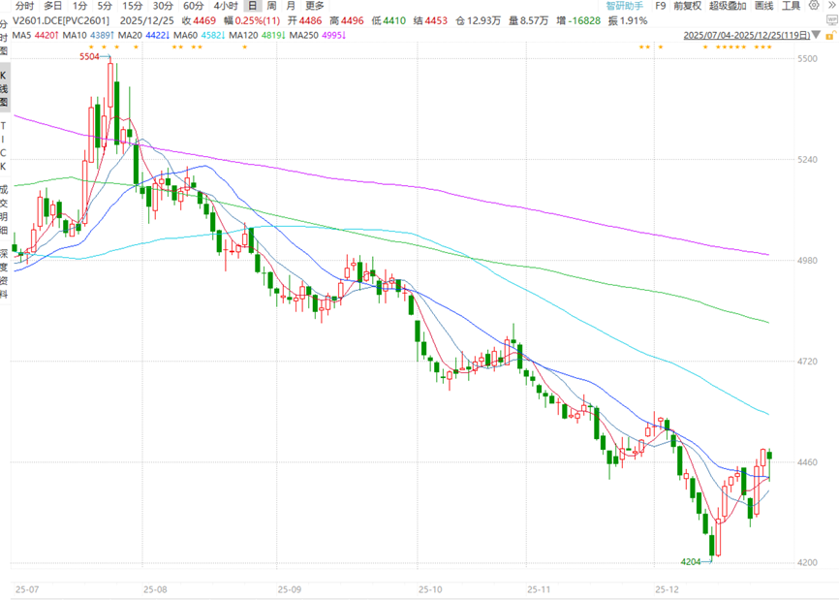Switch to 分时图 side tab
The height and width of the screenshot is (600, 839).
tap(4, 38)
